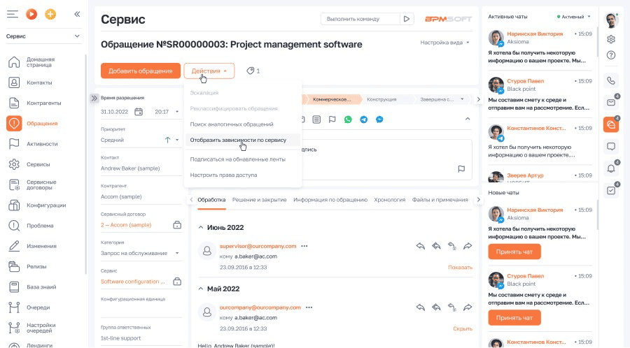Open the Конфигурации section

44,205
